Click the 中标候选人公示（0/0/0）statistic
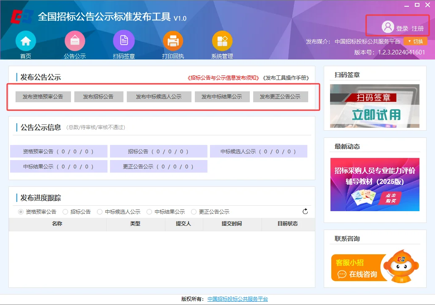The image size is (435, 305). click(258, 151)
